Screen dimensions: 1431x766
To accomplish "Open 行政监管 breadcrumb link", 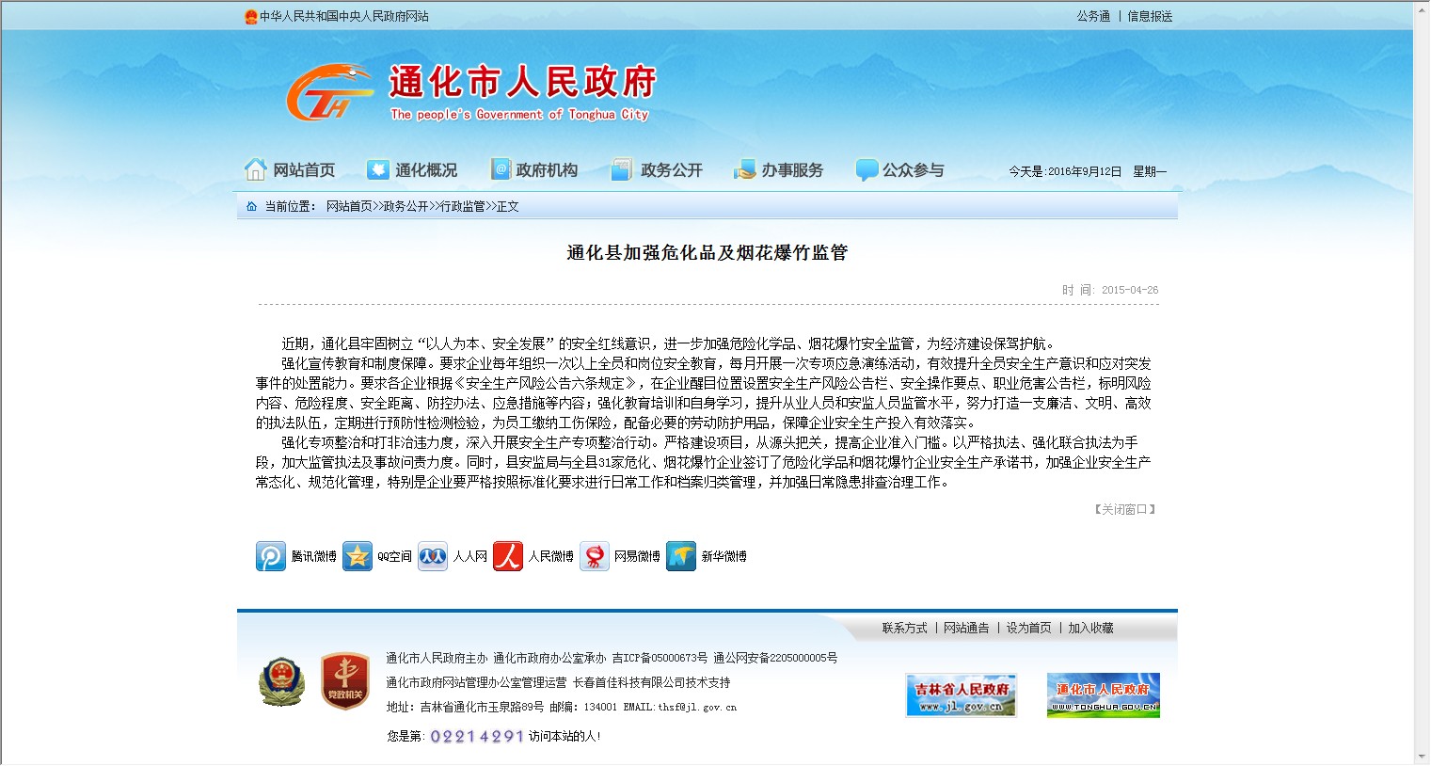I will tap(463, 206).
